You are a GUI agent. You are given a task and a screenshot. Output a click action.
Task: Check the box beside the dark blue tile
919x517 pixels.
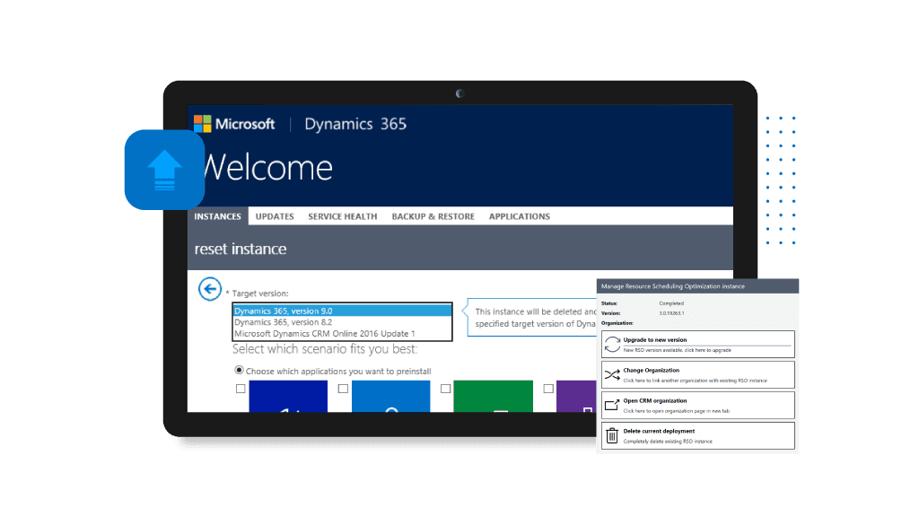pos(241,389)
